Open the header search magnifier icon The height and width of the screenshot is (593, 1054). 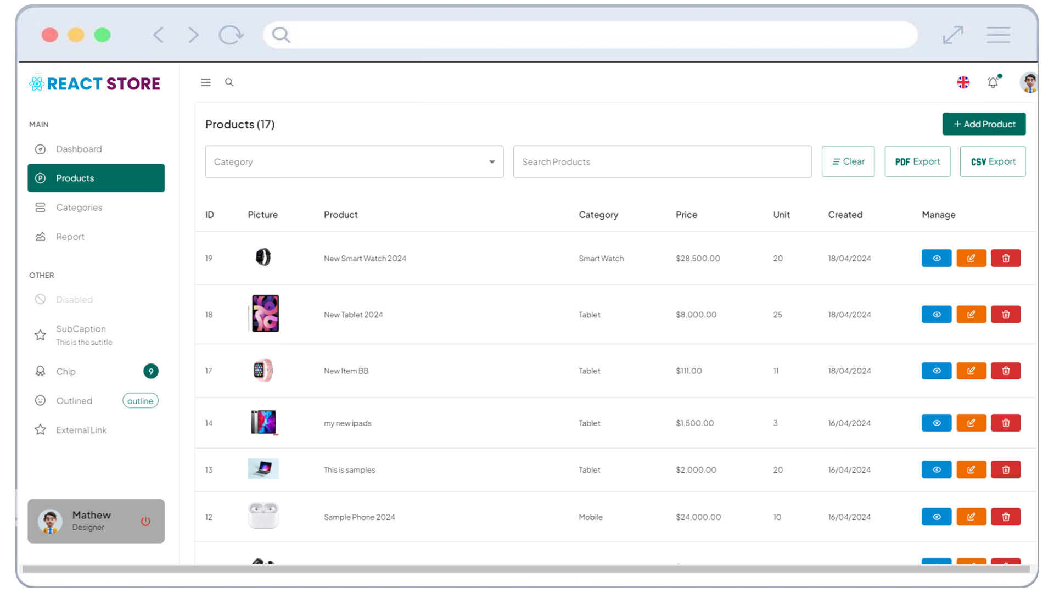tap(229, 82)
